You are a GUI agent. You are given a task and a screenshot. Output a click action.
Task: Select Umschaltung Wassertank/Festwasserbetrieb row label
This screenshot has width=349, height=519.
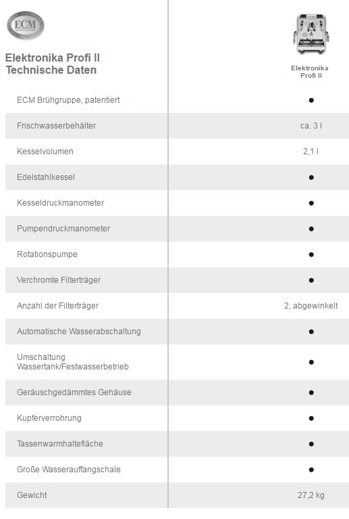coord(73,362)
